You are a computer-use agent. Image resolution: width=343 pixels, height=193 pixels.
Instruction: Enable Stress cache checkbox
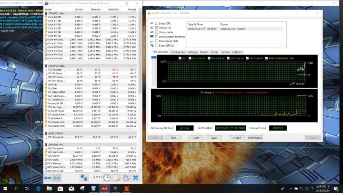(x=157, y=32)
